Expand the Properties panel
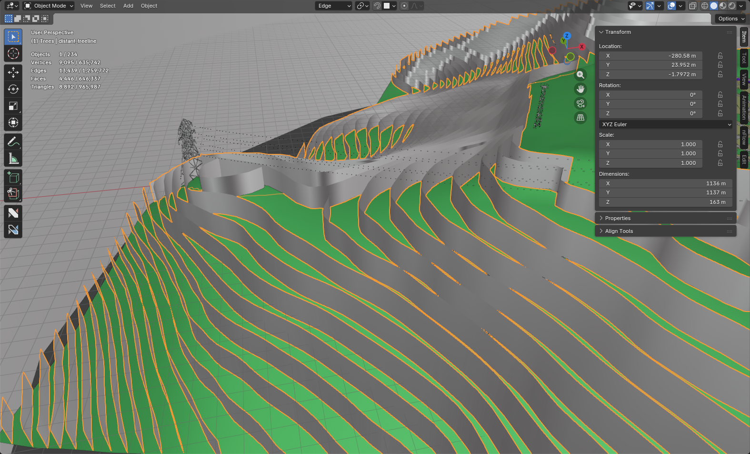750x454 pixels. pos(617,218)
